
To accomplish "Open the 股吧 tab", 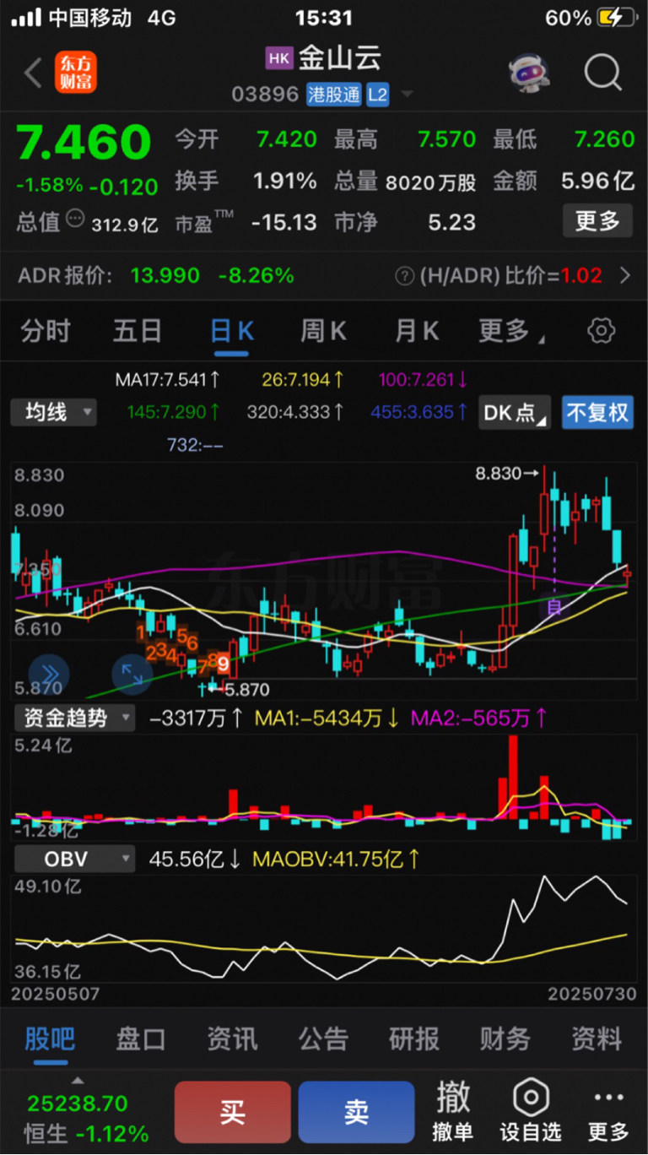I will coord(50,1039).
